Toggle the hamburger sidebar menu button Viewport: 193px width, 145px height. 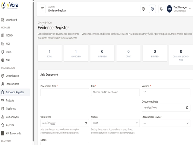click(x=43, y=9)
